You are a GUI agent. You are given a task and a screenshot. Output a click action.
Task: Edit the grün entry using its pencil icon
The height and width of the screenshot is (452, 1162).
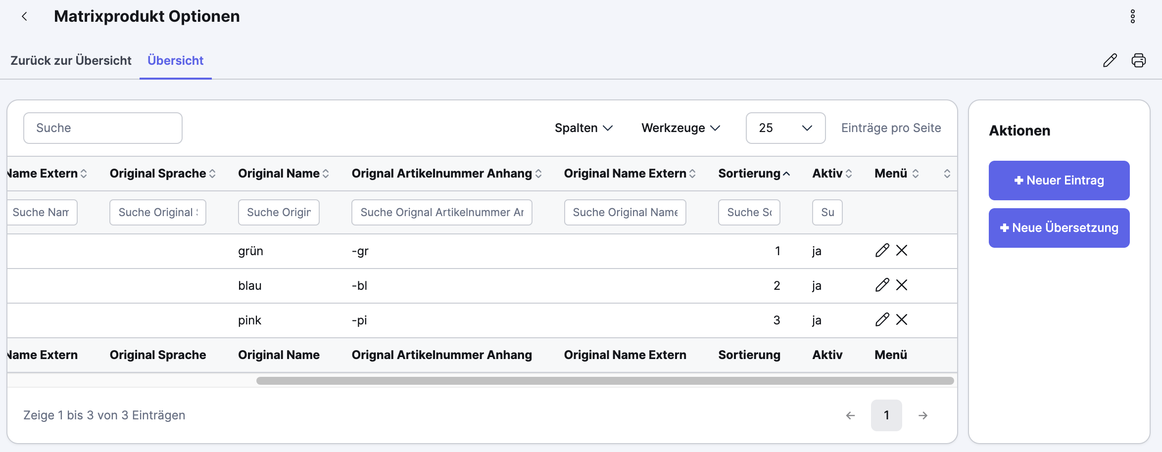pyautogui.click(x=882, y=251)
